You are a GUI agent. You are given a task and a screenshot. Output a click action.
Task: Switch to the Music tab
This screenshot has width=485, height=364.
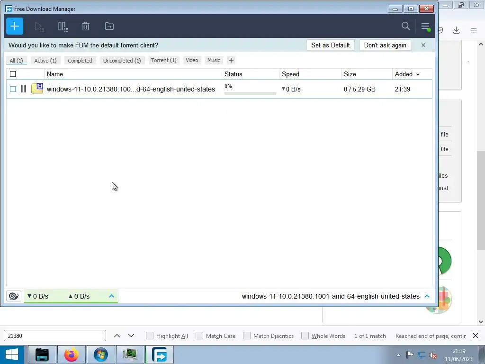214,60
